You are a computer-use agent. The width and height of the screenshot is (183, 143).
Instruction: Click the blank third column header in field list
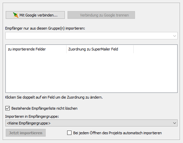pos(155,49)
